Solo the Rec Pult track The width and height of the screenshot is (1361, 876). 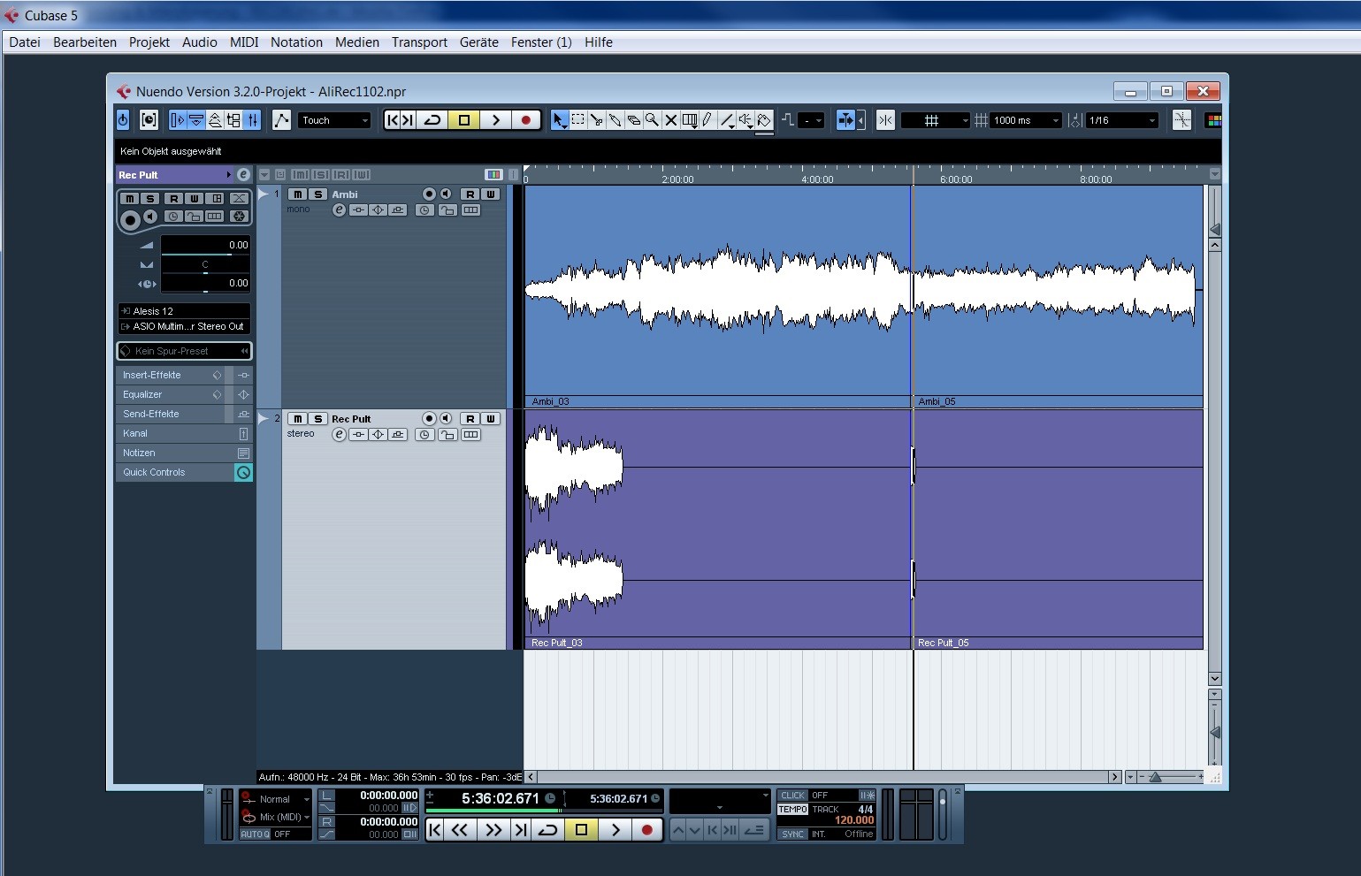click(317, 419)
